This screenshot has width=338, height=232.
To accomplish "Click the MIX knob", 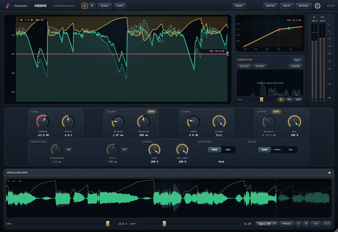I will click(x=294, y=122).
